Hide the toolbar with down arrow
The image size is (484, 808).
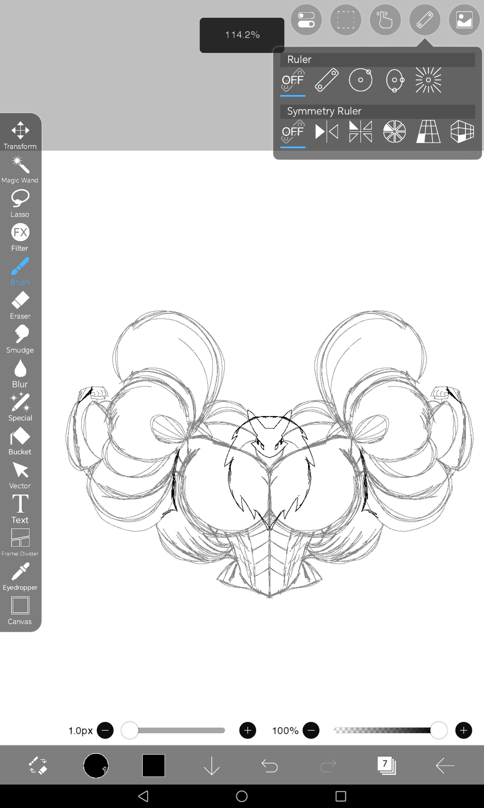point(211,766)
